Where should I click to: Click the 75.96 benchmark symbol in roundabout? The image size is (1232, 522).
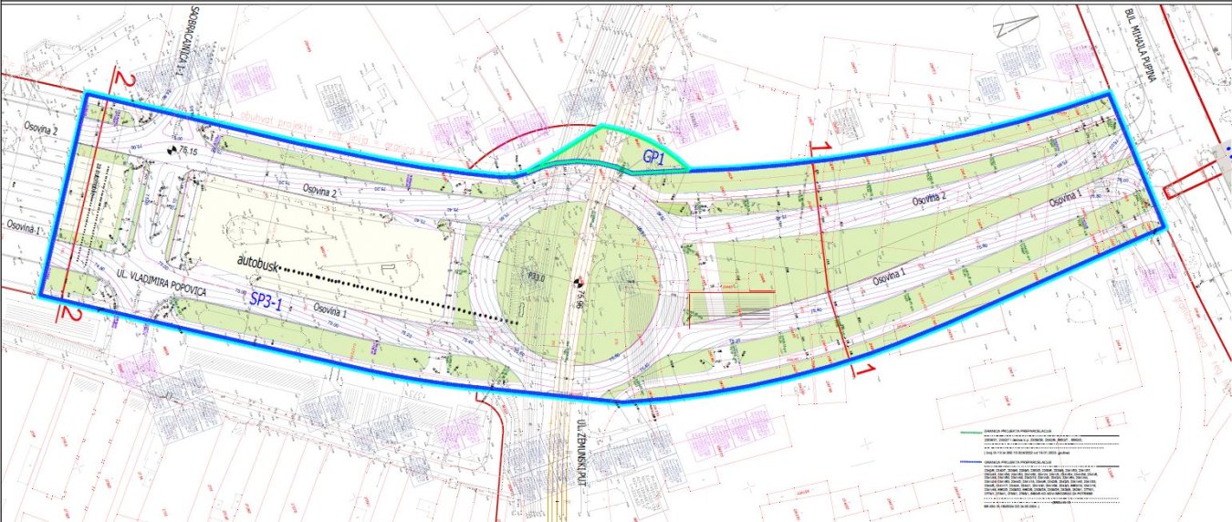(576, 283)
